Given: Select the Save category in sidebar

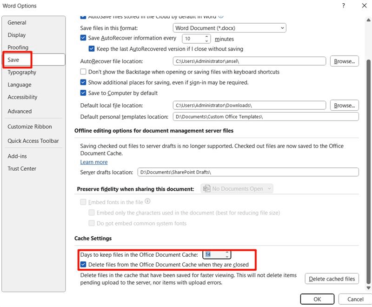Looking at the screenshot, I should click(33, 60).
